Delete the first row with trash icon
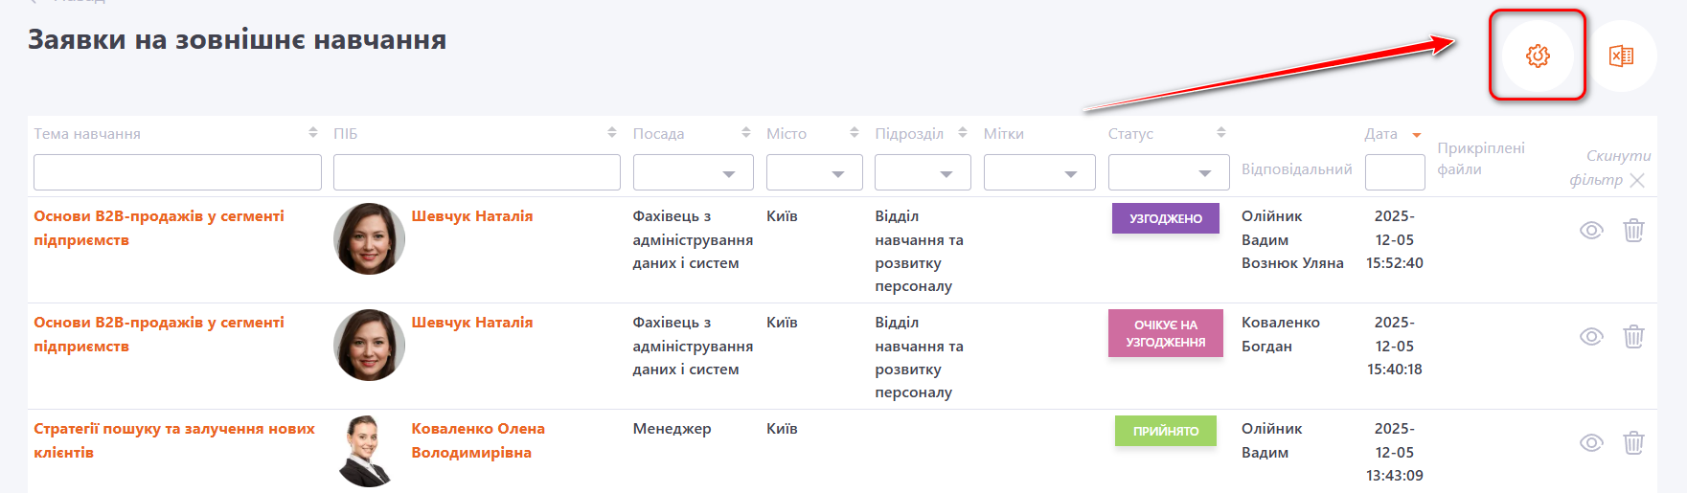 point(1633,230)
